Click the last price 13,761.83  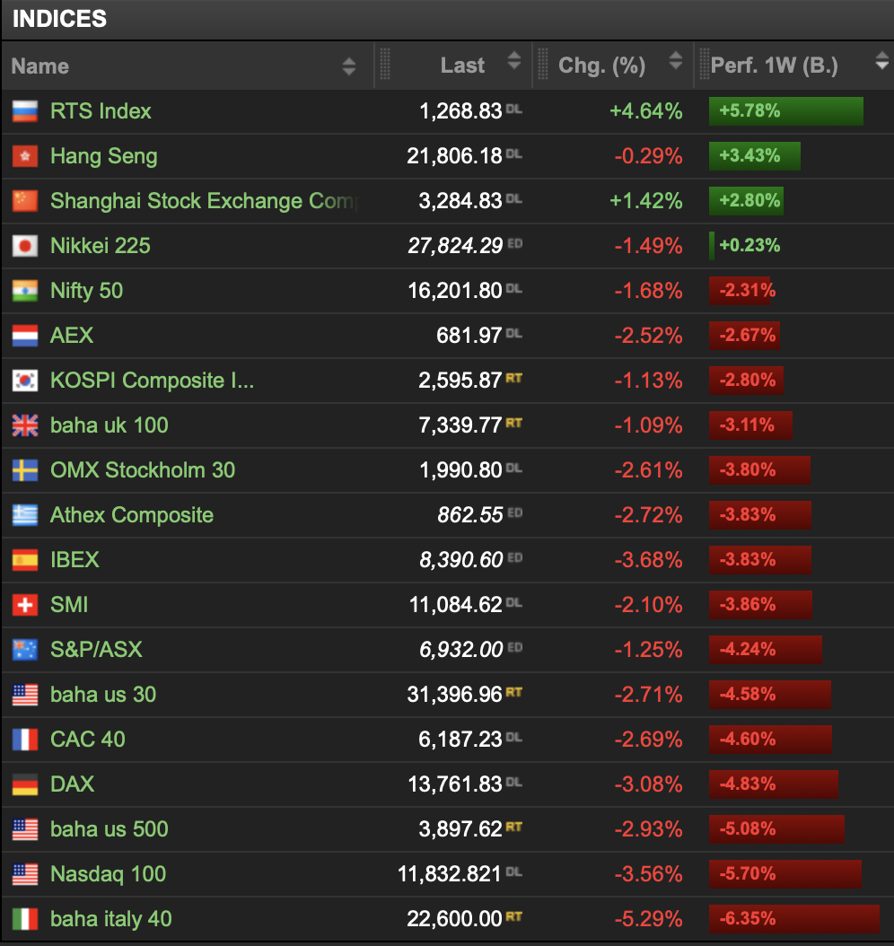click(455, 784)
